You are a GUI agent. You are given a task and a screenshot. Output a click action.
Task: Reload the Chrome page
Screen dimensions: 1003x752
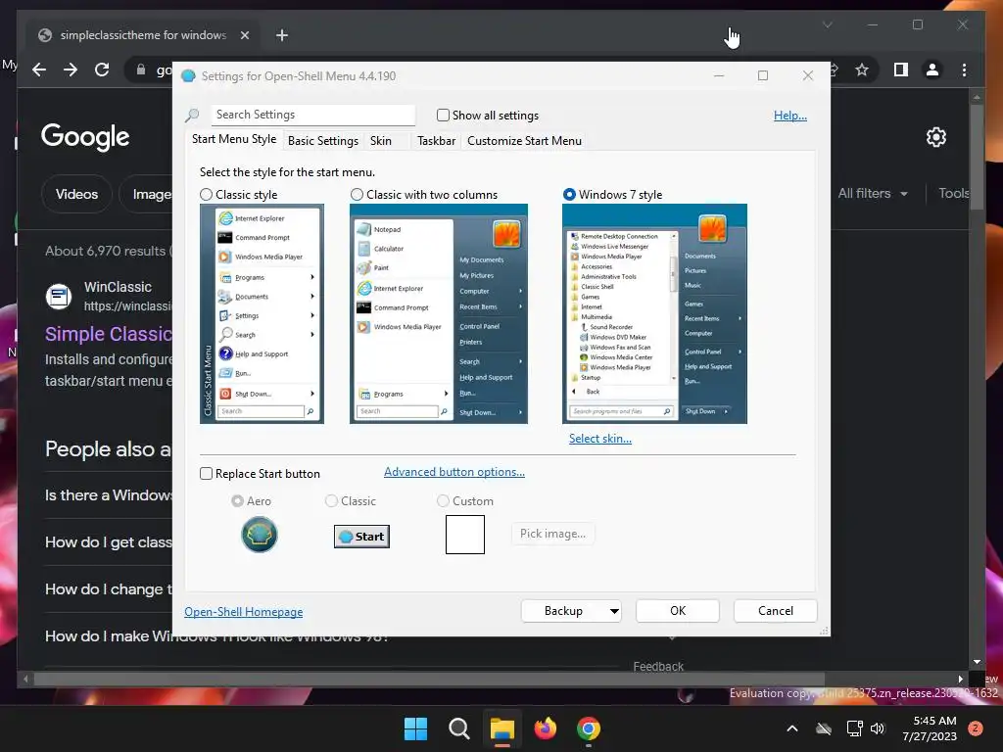tap(102, 70)
